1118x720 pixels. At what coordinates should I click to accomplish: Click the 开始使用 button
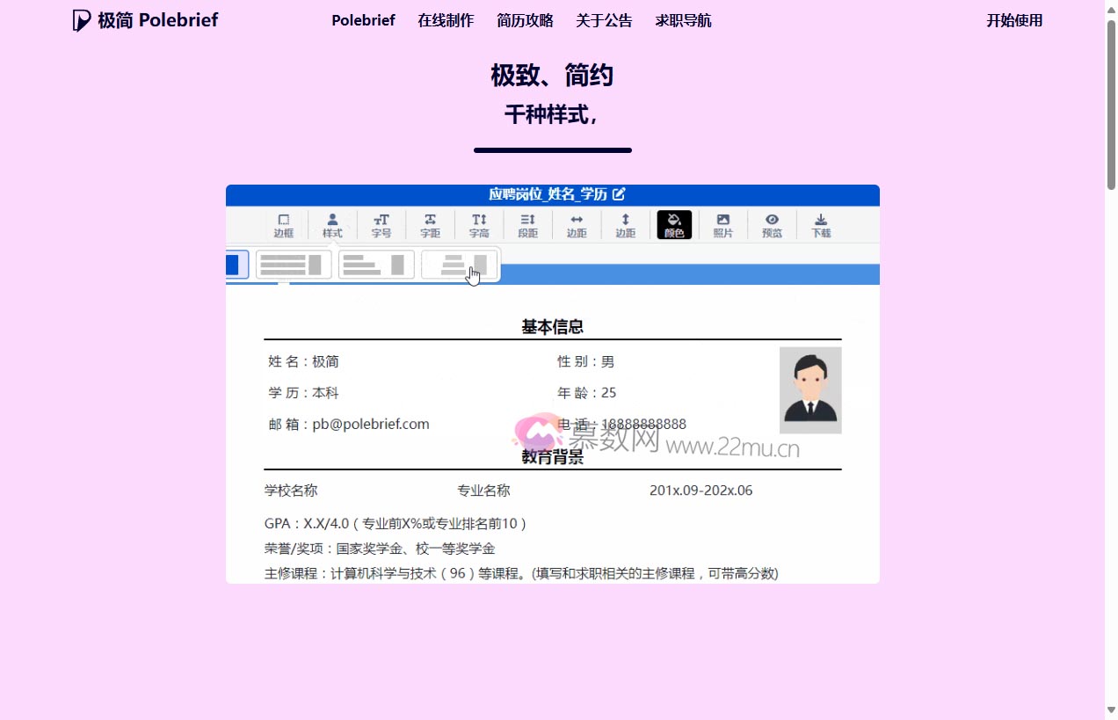[1014, 20]
